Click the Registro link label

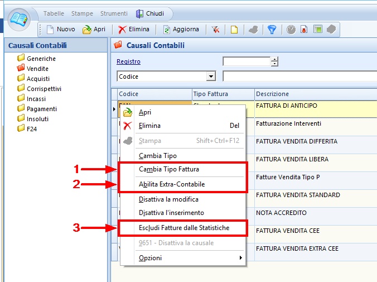coord(128,61)
